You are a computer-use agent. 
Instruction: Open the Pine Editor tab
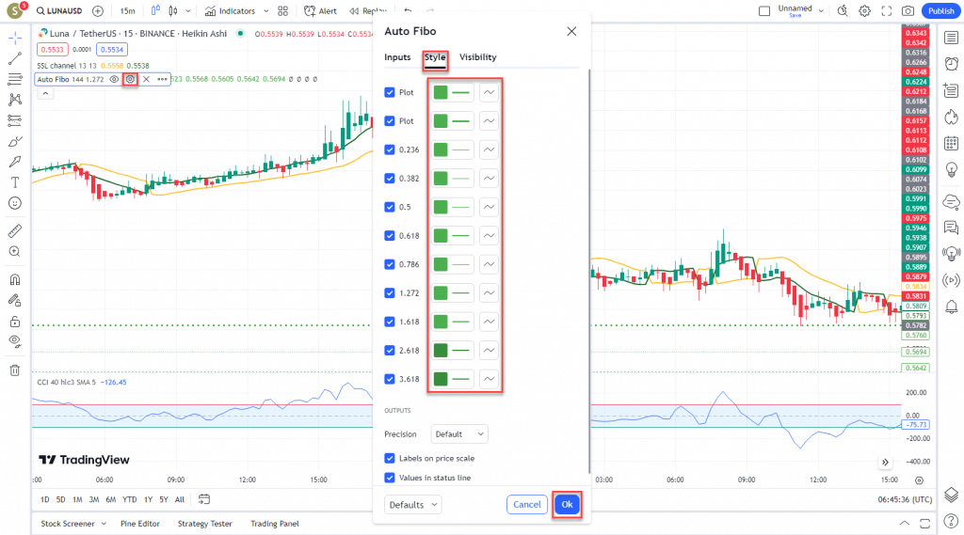click(140, 524)
